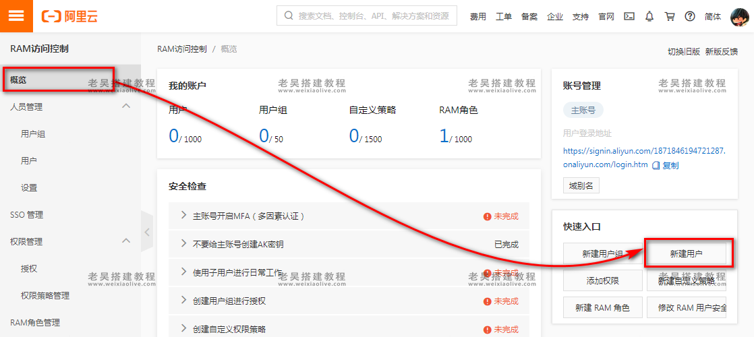
Task: Open the notifications bell
Action: [649, 16]
